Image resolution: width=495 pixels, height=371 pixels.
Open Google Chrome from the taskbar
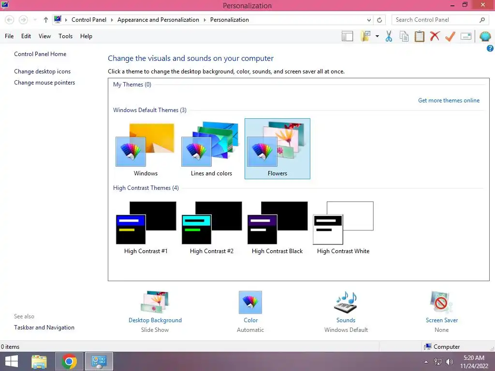pyautogui.click(x=69, y=361)
